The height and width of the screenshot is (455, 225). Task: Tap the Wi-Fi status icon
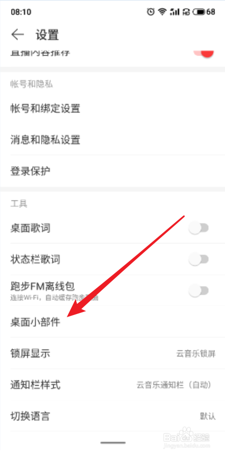pos(161,12)
